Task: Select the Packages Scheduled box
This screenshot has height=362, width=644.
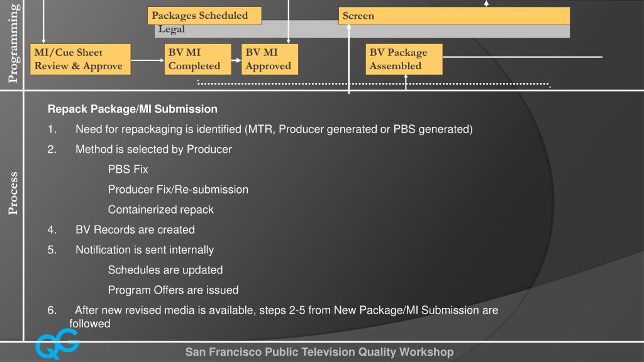Action: pyautogui.click(x=204, y=16)
